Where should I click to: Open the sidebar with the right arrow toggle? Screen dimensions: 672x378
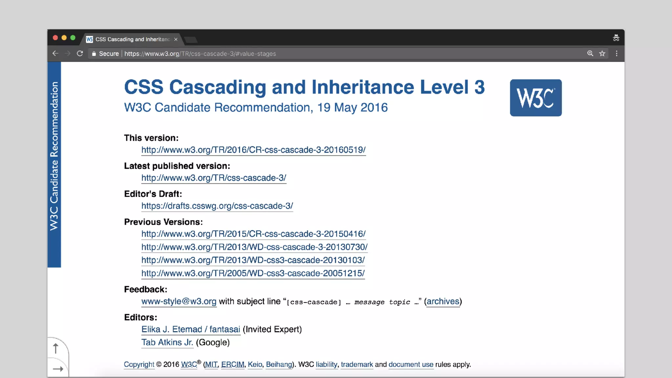pos(58,369)
